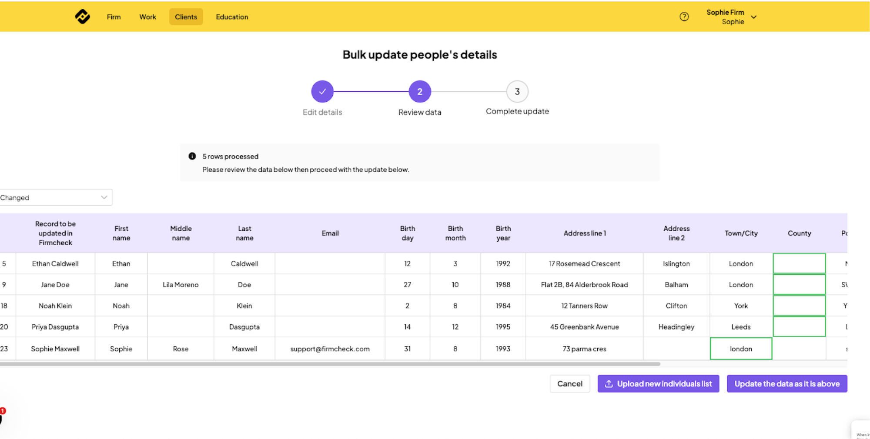Select step 3 Complete update circle

point(517,91)
